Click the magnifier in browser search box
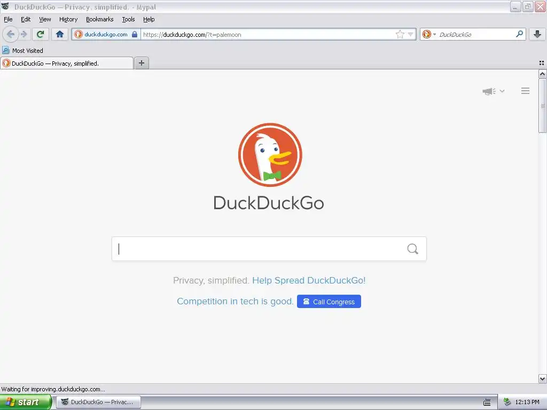The height and width of the screenshot is (410, 547). pos(519,34)
